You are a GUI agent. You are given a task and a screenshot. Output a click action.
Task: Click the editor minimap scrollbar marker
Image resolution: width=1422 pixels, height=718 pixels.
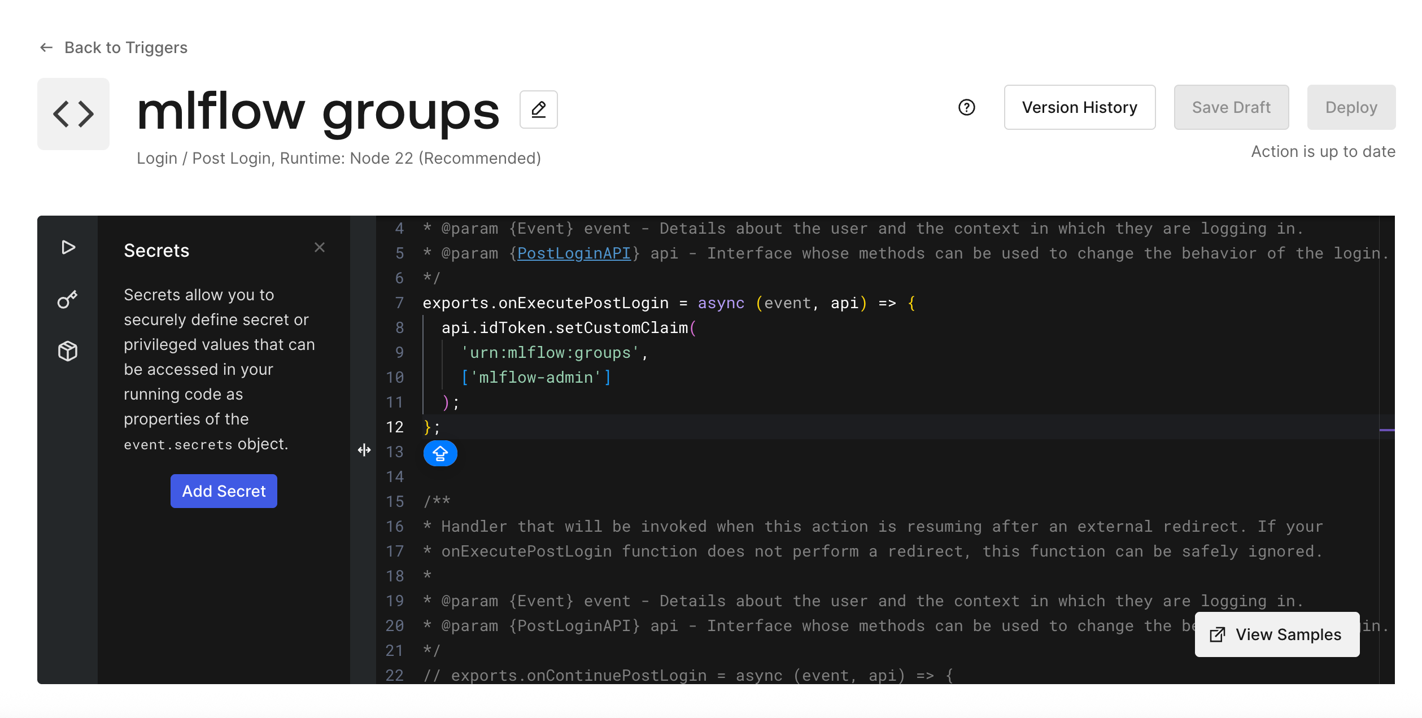[x=1386, y=430]
